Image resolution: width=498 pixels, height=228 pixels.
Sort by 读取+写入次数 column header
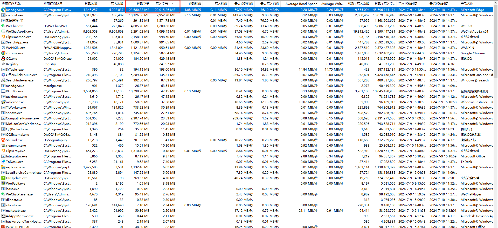coord(358,4)
